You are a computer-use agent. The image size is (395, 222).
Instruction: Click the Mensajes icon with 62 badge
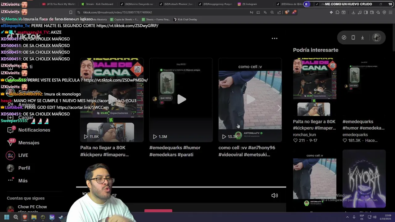[x=10, y=143]
